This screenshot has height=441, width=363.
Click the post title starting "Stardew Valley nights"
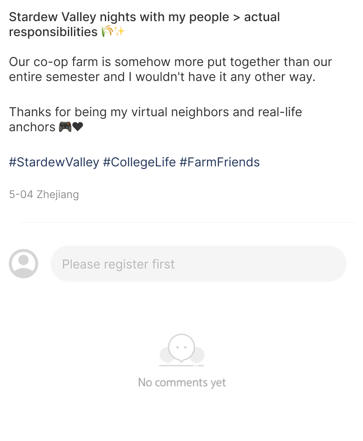point(144,18)
